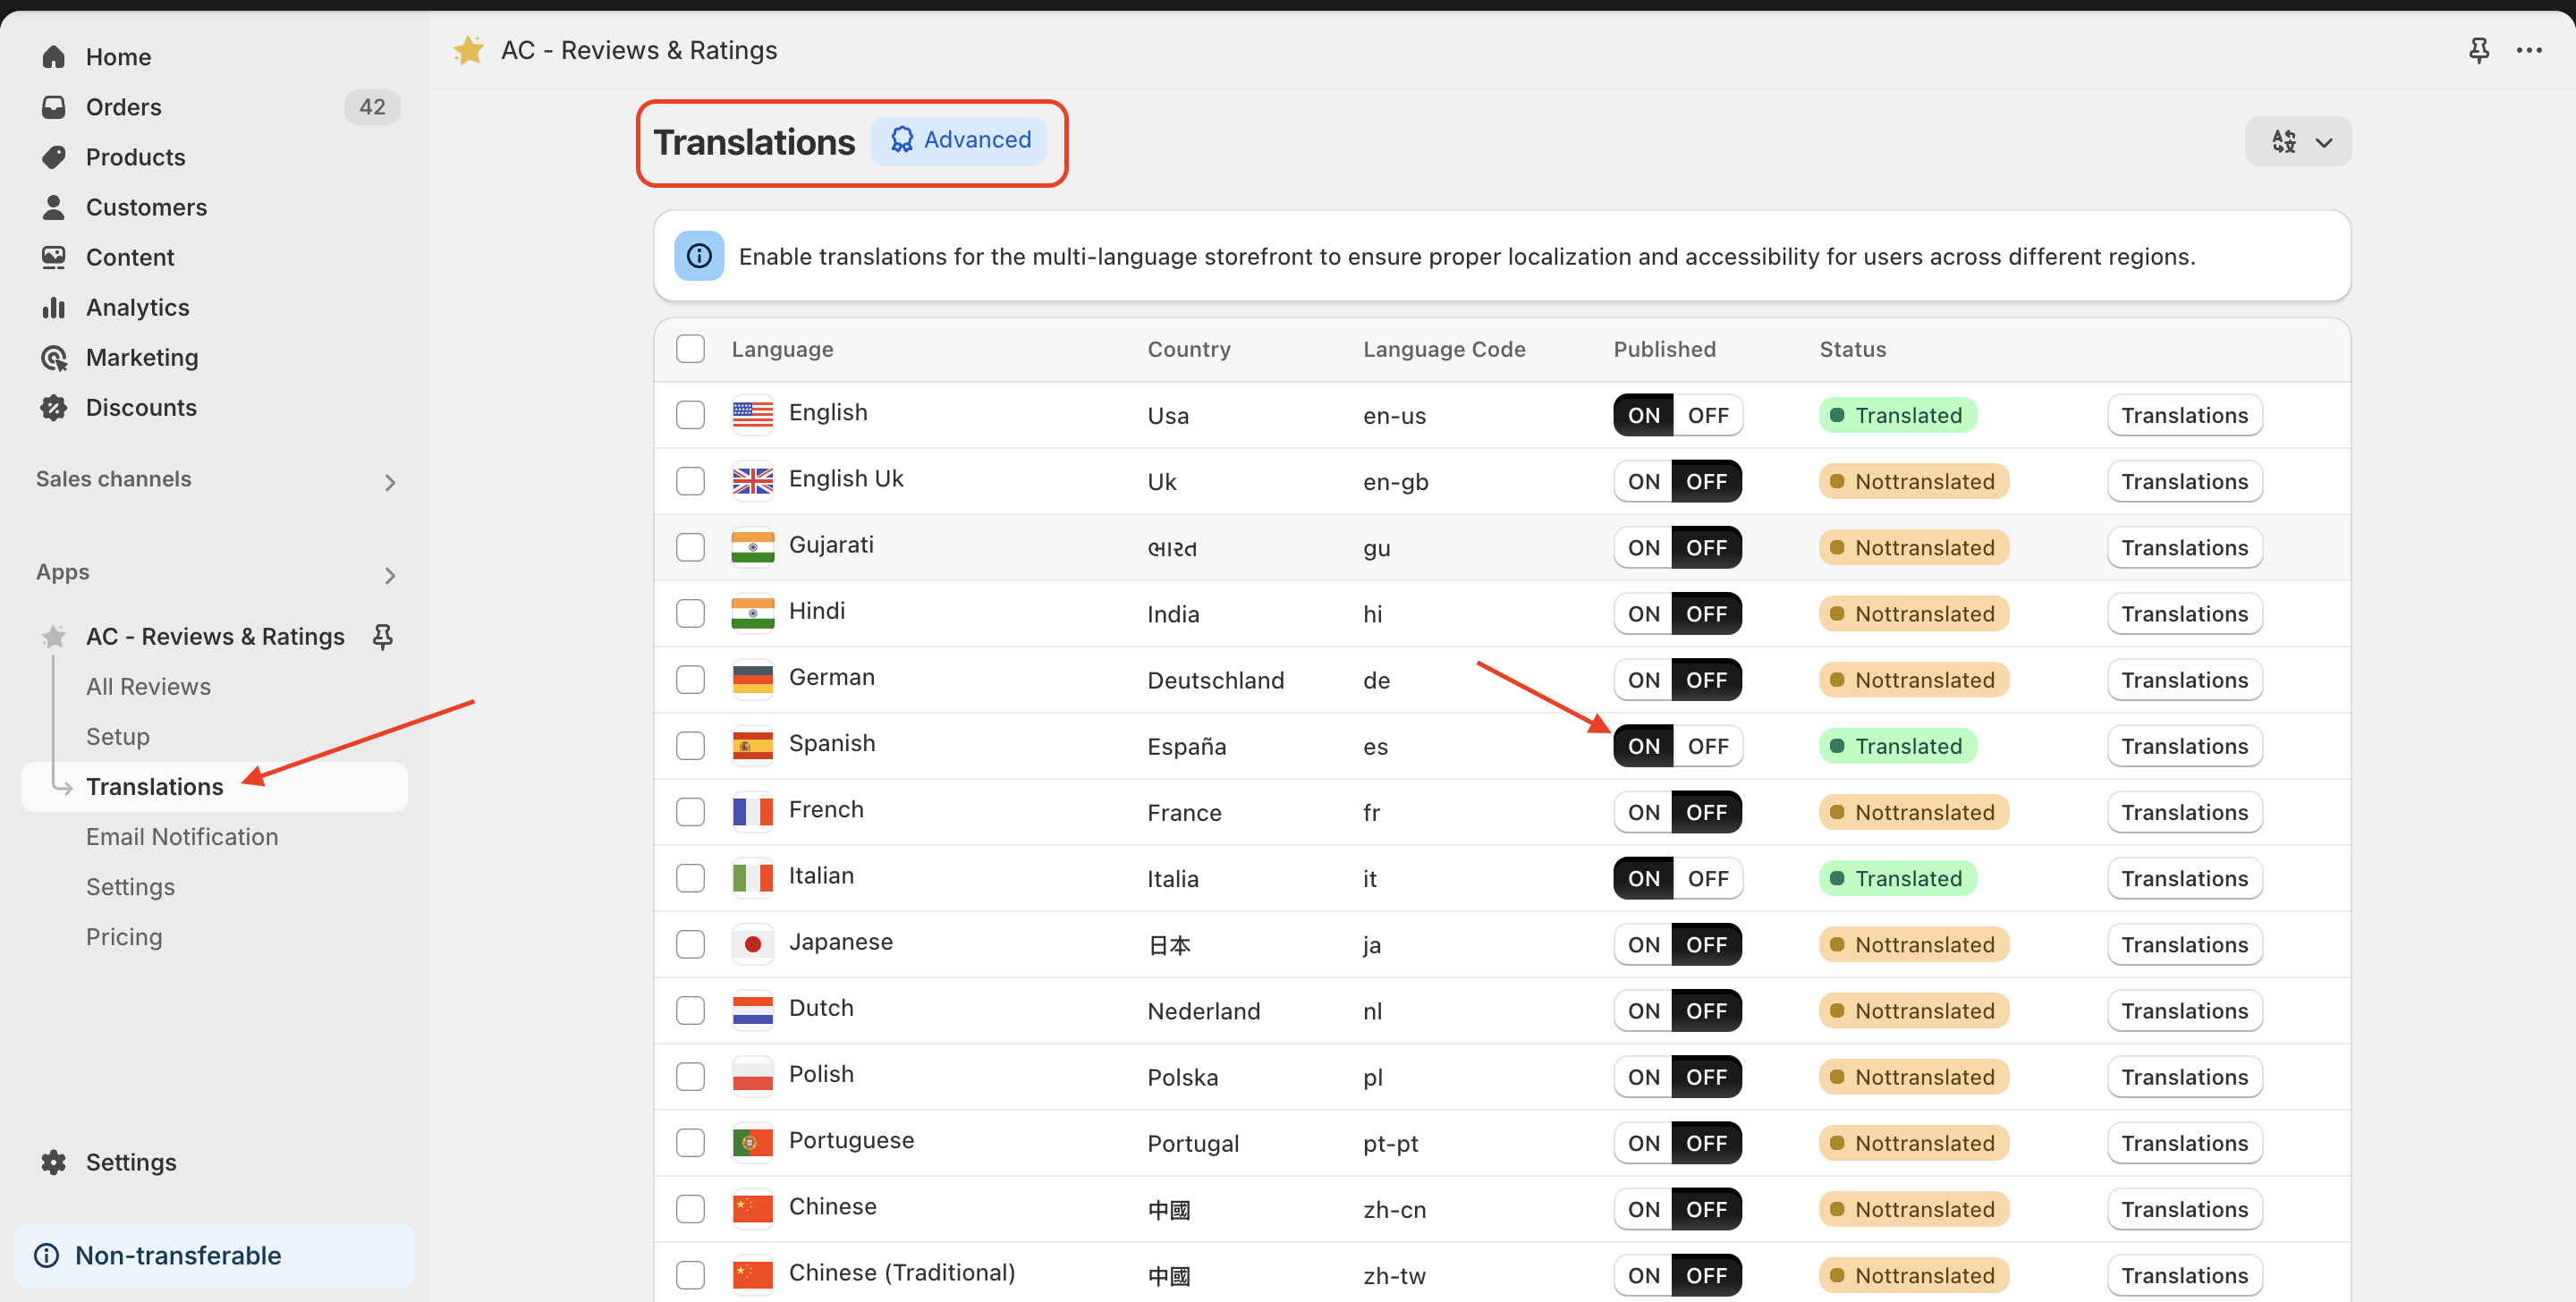Click the Translated status badge for Spanish

tap(1897, 746)
